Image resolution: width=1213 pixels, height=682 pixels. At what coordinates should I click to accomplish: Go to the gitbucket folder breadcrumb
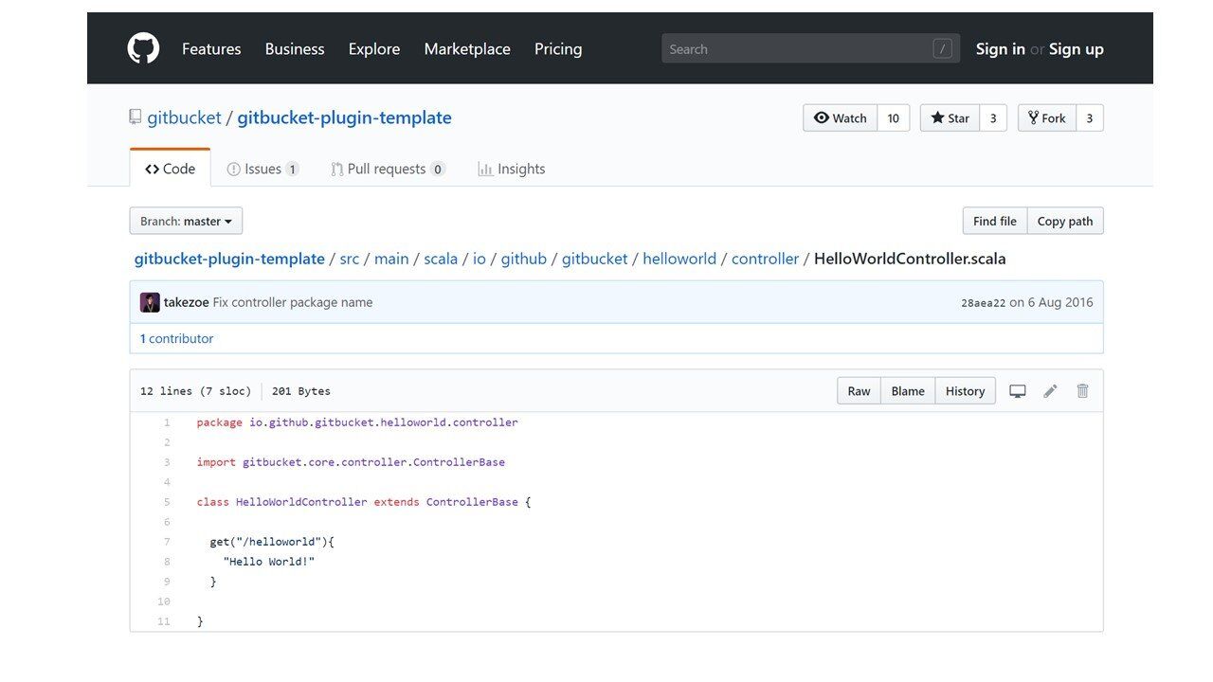click(595, 259)
